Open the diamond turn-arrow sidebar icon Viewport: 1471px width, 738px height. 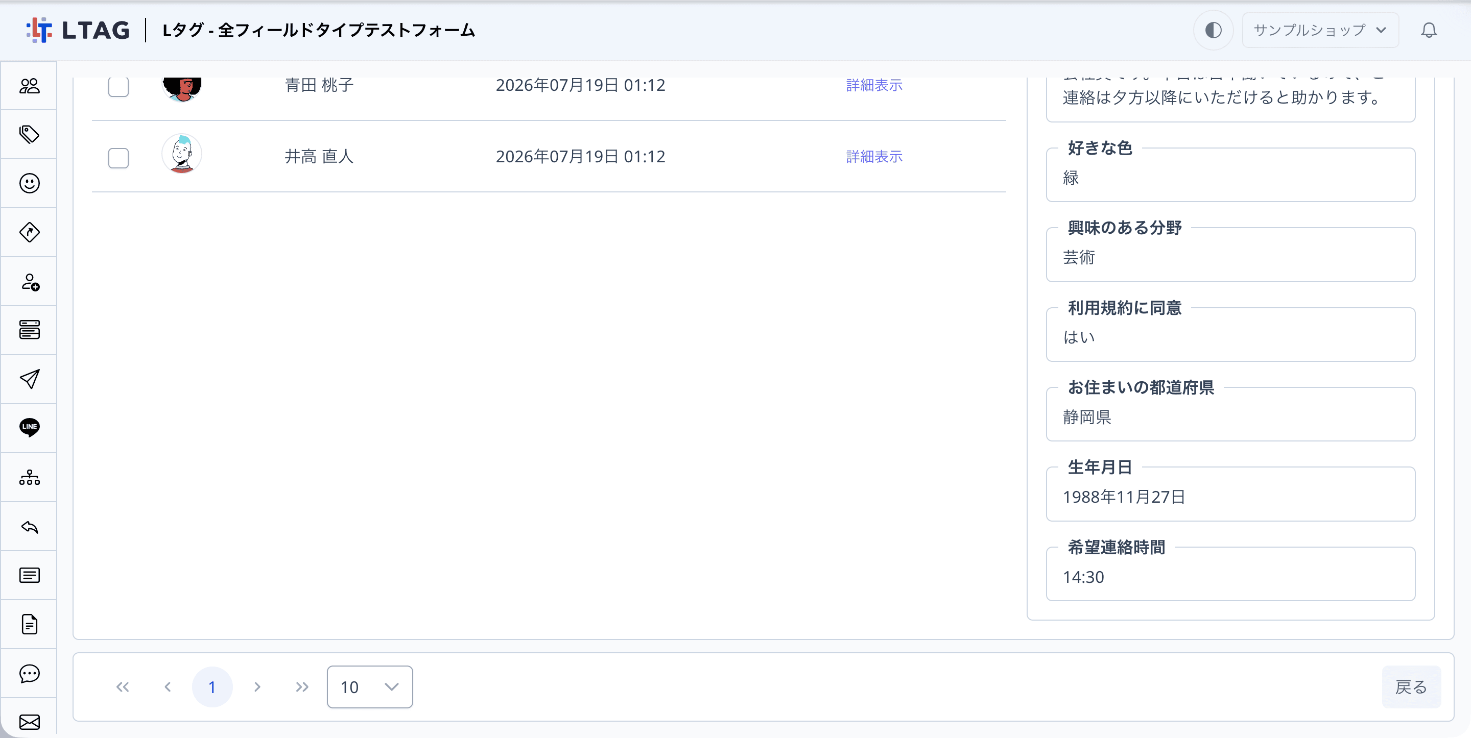click(29, 232)
